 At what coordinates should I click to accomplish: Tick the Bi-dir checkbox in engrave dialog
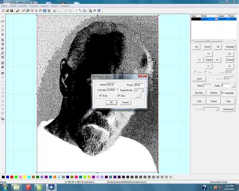pos(101,95)
